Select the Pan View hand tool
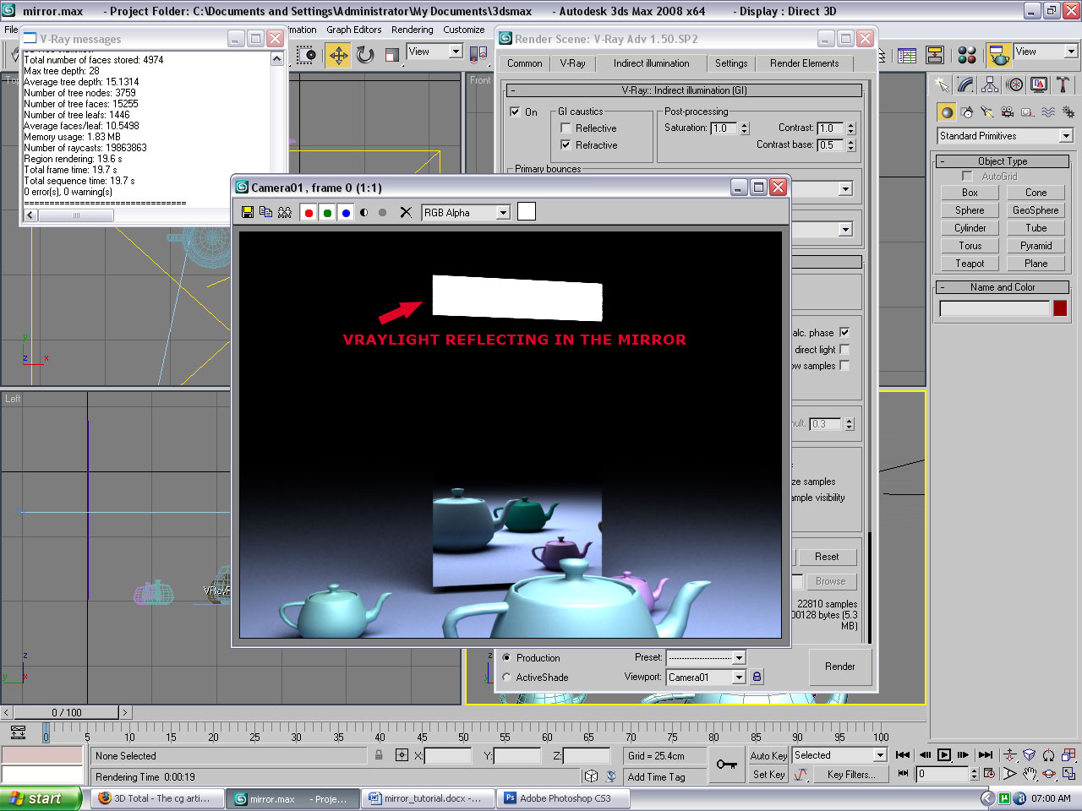The image size is (1082, 811). [1029, 773]
